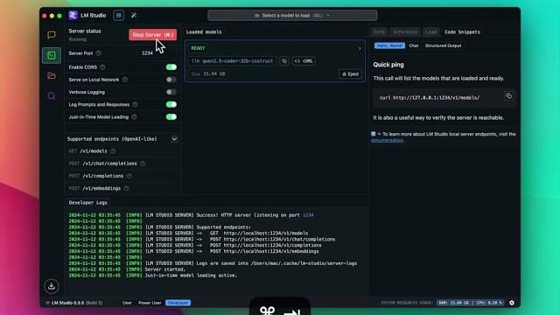560x315 pixels.
Task: Show info for /v1/embeddings endpoint
Action: (126, 188)
